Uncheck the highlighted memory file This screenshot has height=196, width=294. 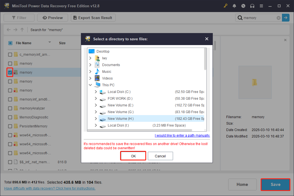tap(10, 72)
